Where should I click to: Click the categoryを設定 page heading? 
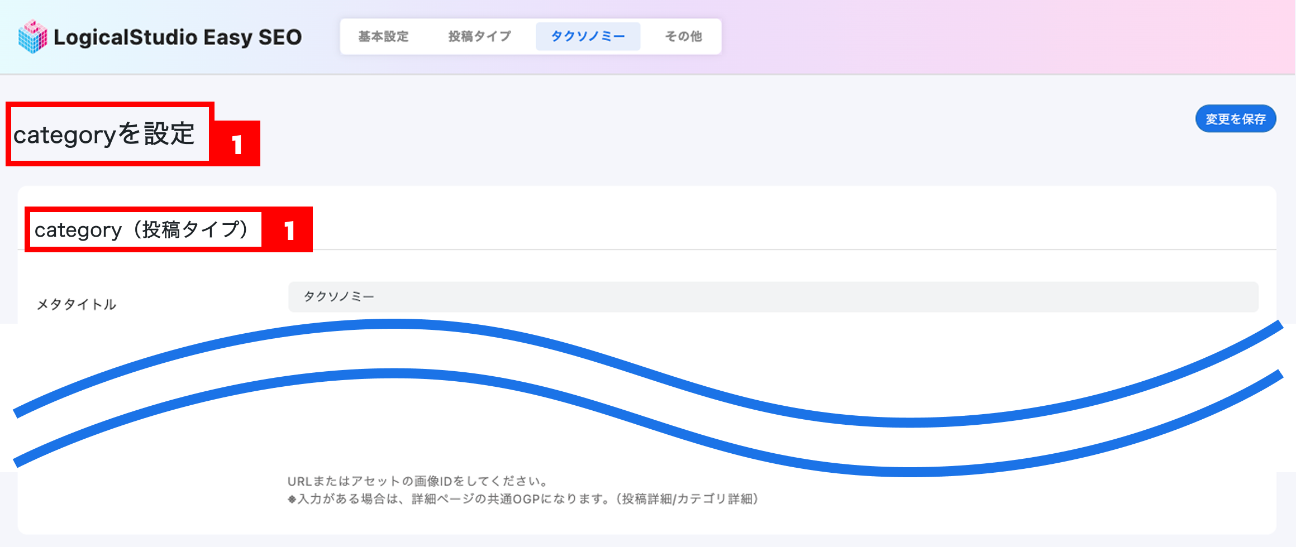click(x=104, y=135)
